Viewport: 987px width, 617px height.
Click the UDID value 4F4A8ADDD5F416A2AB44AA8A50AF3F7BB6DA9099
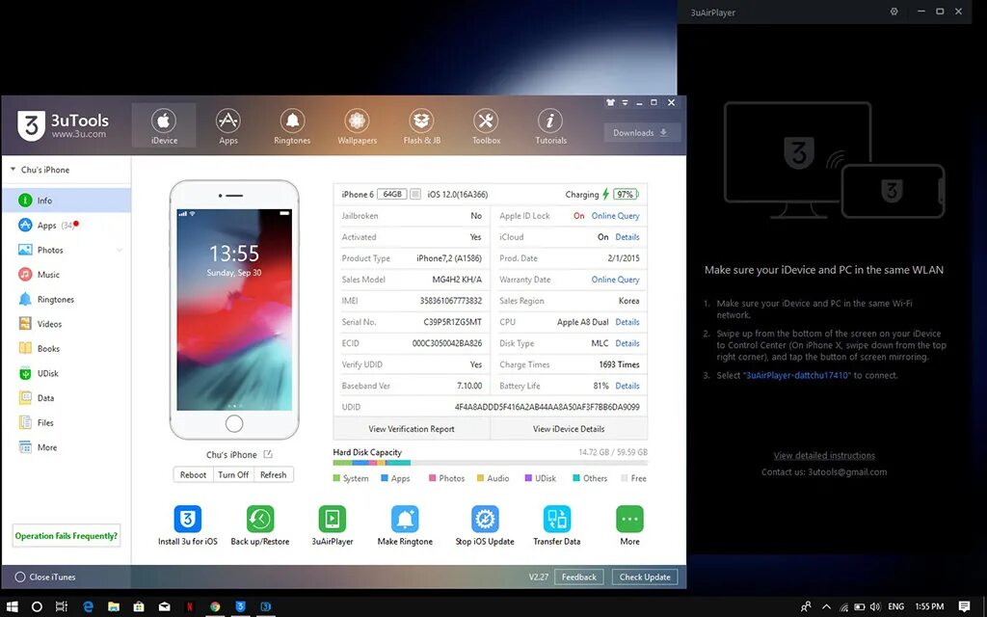[x=547, y=407]
